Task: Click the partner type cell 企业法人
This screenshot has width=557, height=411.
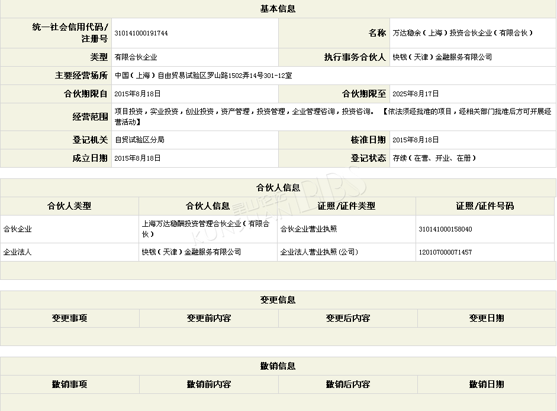Action: (x=17, y=252)
